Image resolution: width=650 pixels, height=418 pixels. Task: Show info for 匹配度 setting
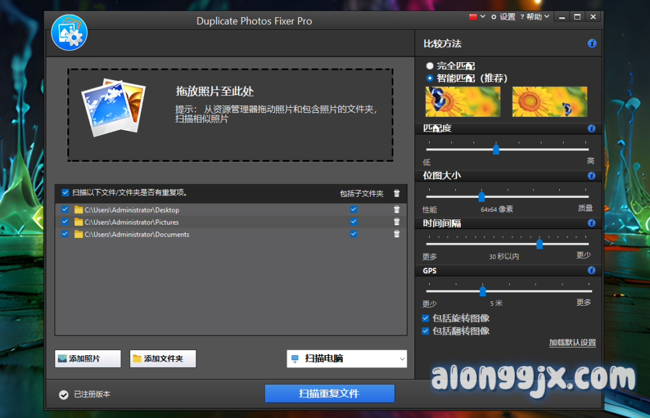coord(592,129)
